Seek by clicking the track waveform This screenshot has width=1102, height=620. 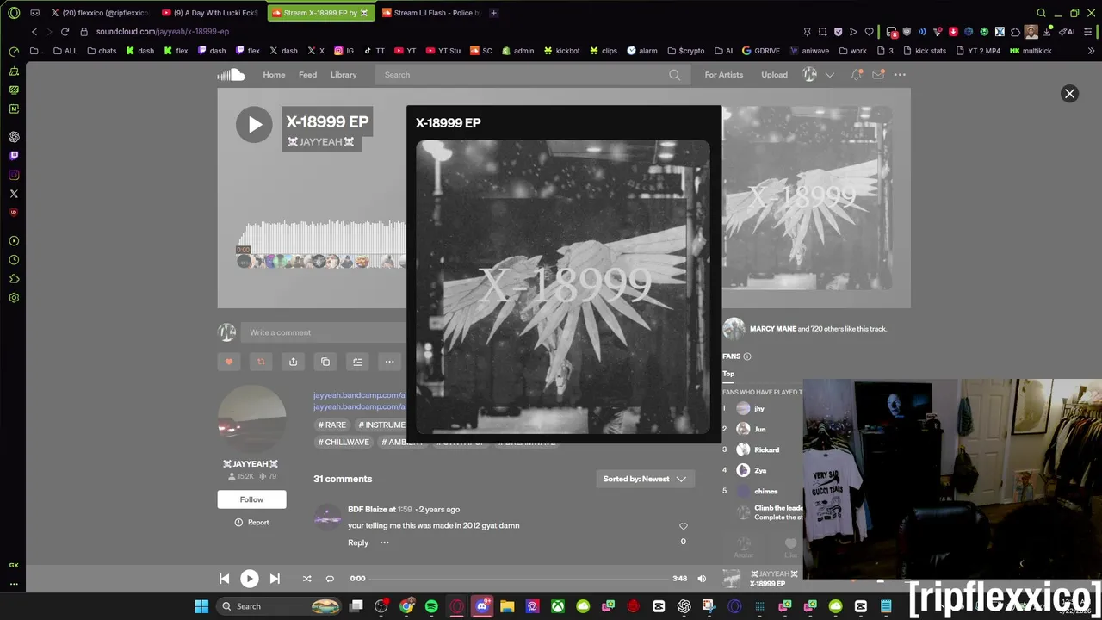point(320,239)
